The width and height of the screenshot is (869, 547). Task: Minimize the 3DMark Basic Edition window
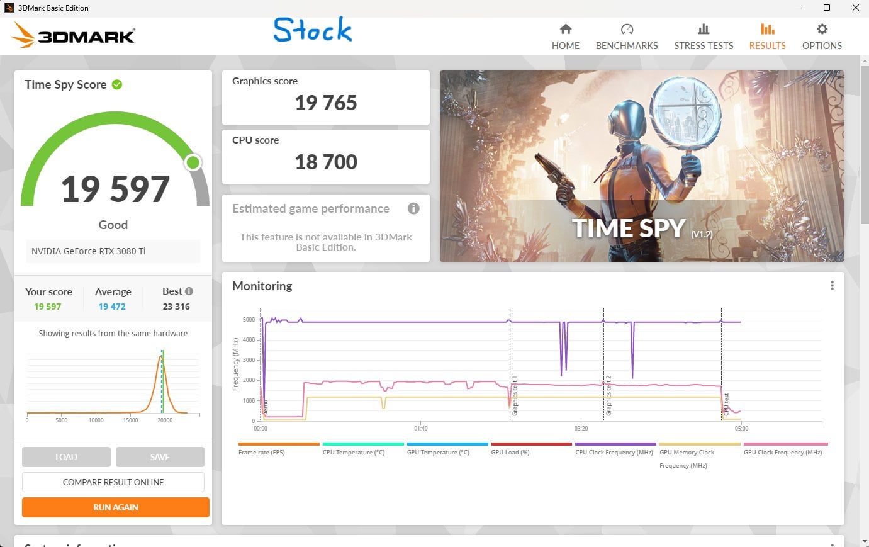[x=798, y=8]
